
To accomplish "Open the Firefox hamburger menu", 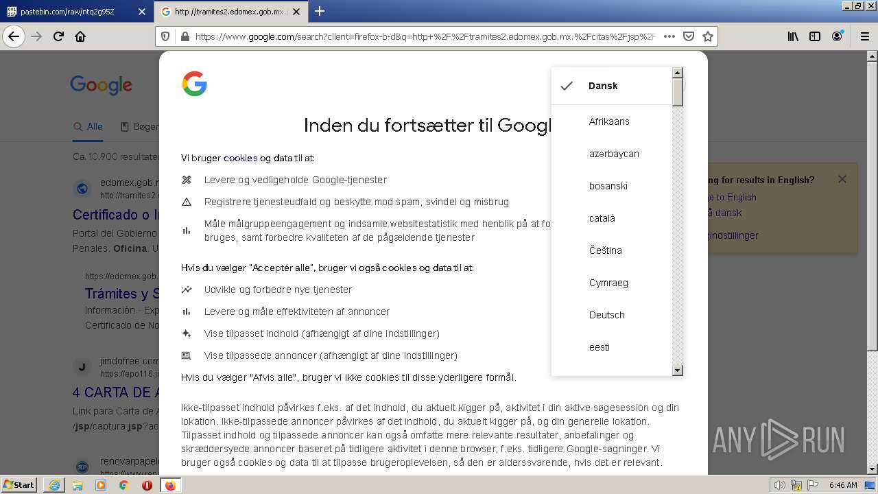I will click(864, 36).
